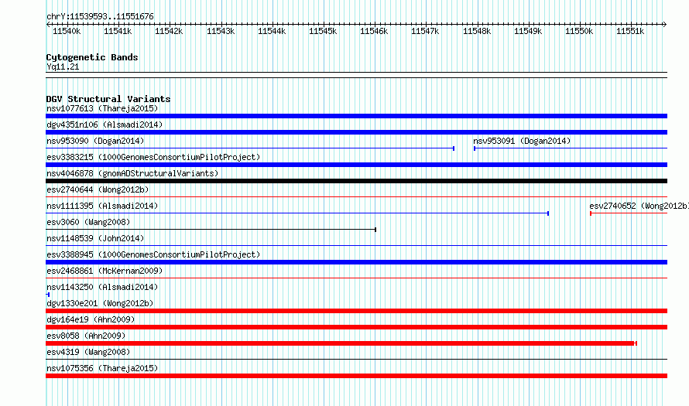Click the DGV Structural Variants track title
The image size is (689, 406).
(x=108, y=99)
